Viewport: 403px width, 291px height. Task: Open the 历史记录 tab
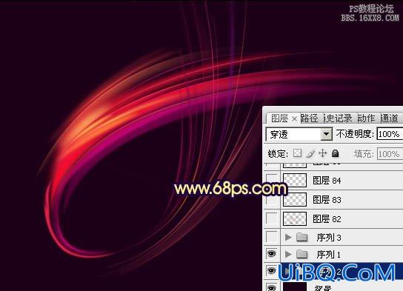click(x=338, y=118)
